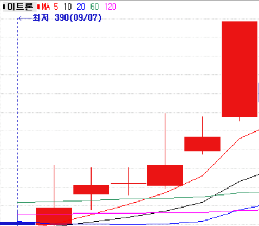Click the first red candlestick near the bottom

click(x=54, y=216)
